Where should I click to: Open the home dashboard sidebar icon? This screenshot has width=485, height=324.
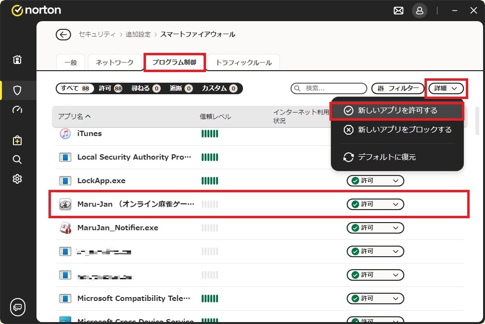17,60
